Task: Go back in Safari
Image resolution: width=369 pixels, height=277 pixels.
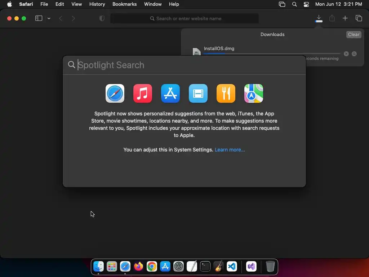Action: (x=61, y=18)
